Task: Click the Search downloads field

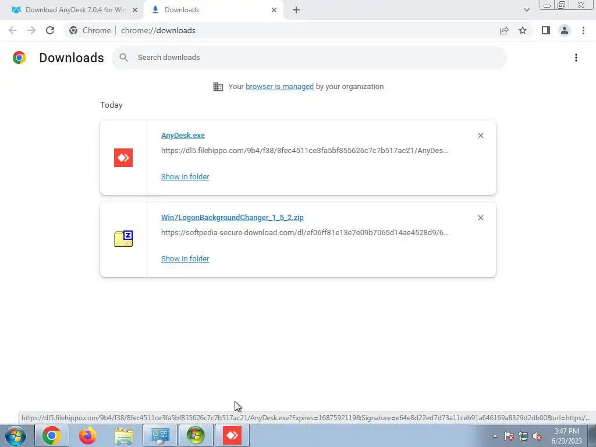Action: click(x=310, y=58)
